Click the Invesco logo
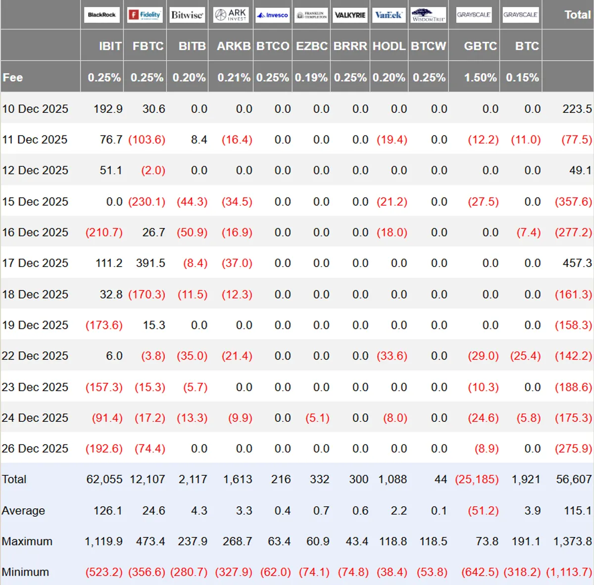 [x=273, y=15]
